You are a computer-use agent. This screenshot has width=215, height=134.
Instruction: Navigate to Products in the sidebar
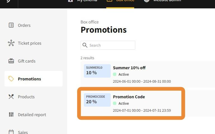click(x=26, y=97)
